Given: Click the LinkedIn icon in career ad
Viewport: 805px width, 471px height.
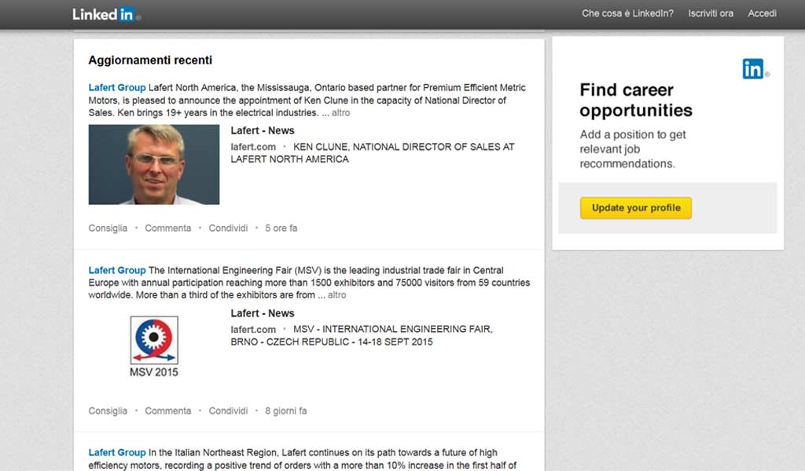Looking at the screenshot, I should (755, 69).
